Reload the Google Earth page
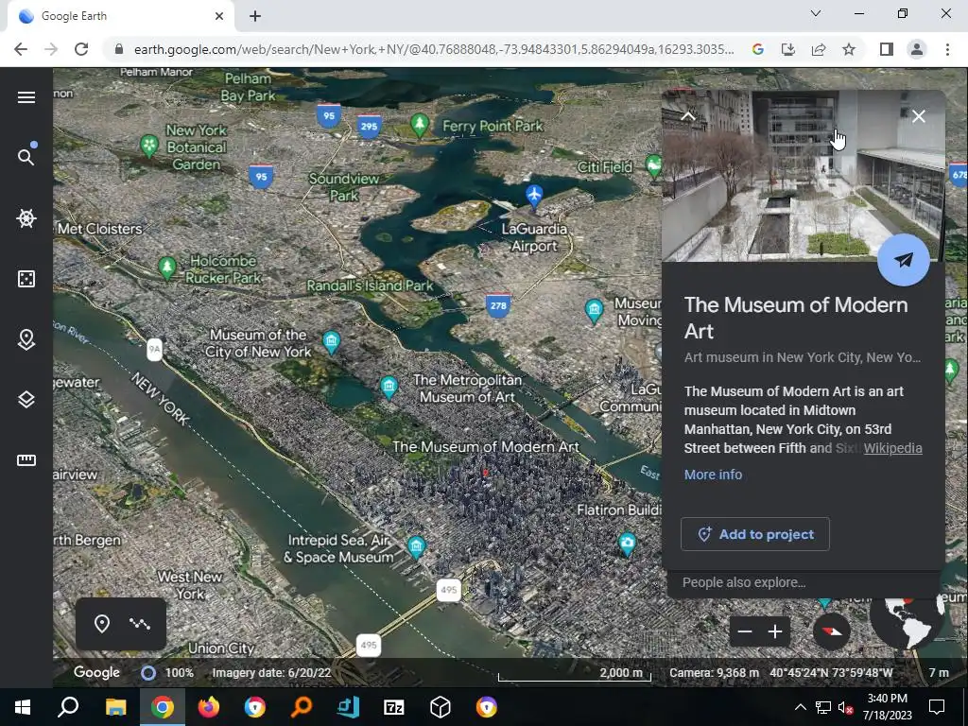This screenshot has width=968, height=726. (81, 49)
